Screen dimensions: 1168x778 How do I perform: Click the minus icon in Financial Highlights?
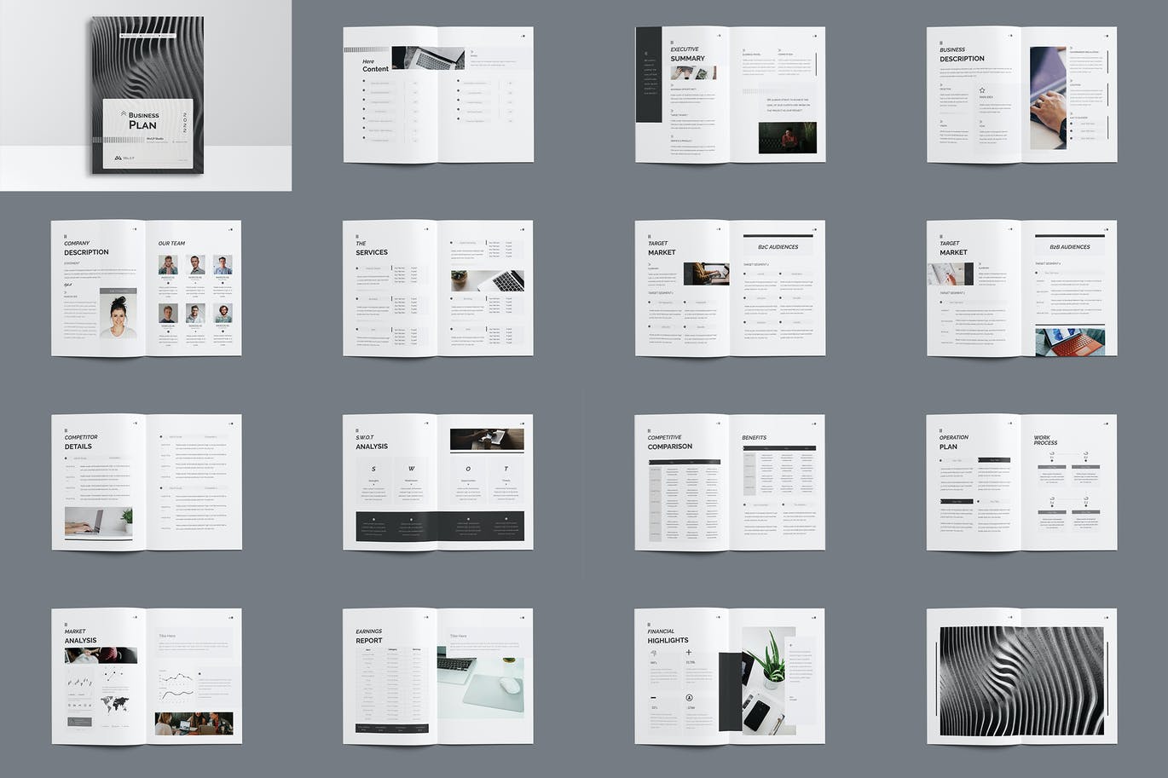653,698
